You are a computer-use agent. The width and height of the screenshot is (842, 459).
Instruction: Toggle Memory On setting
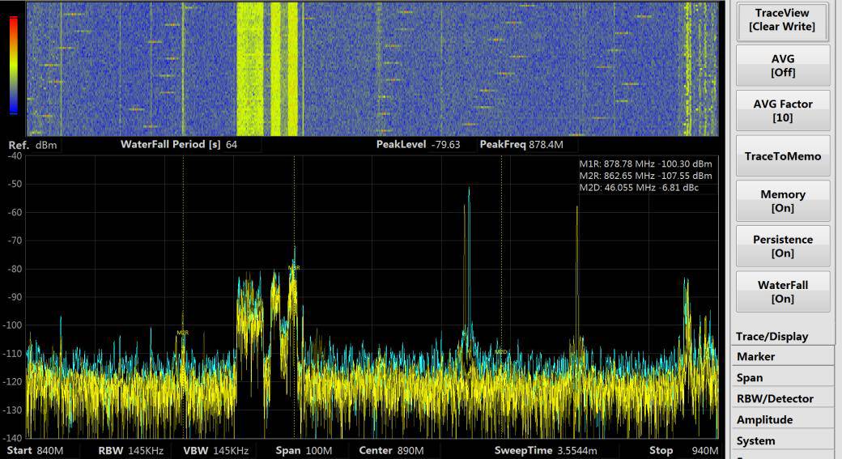tap(782, 202)
